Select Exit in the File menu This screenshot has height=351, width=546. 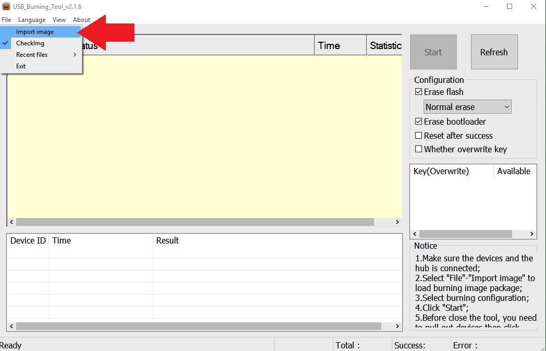pos(41,66)
